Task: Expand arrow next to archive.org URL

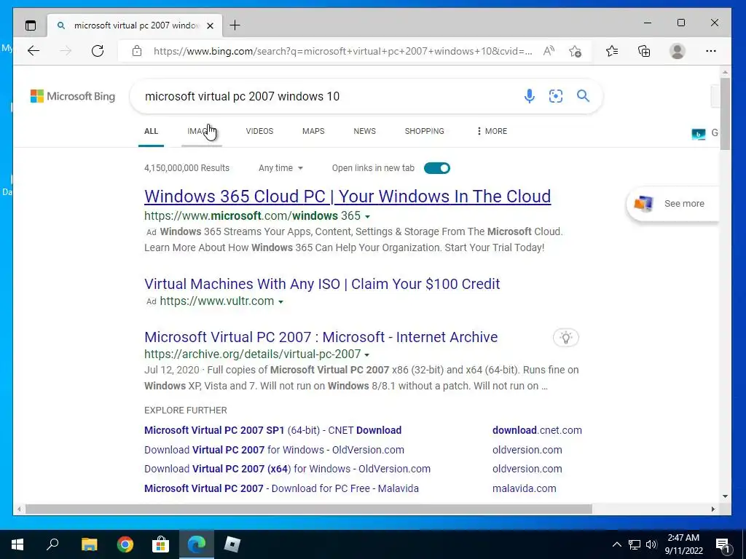Action: pos(367,355)
